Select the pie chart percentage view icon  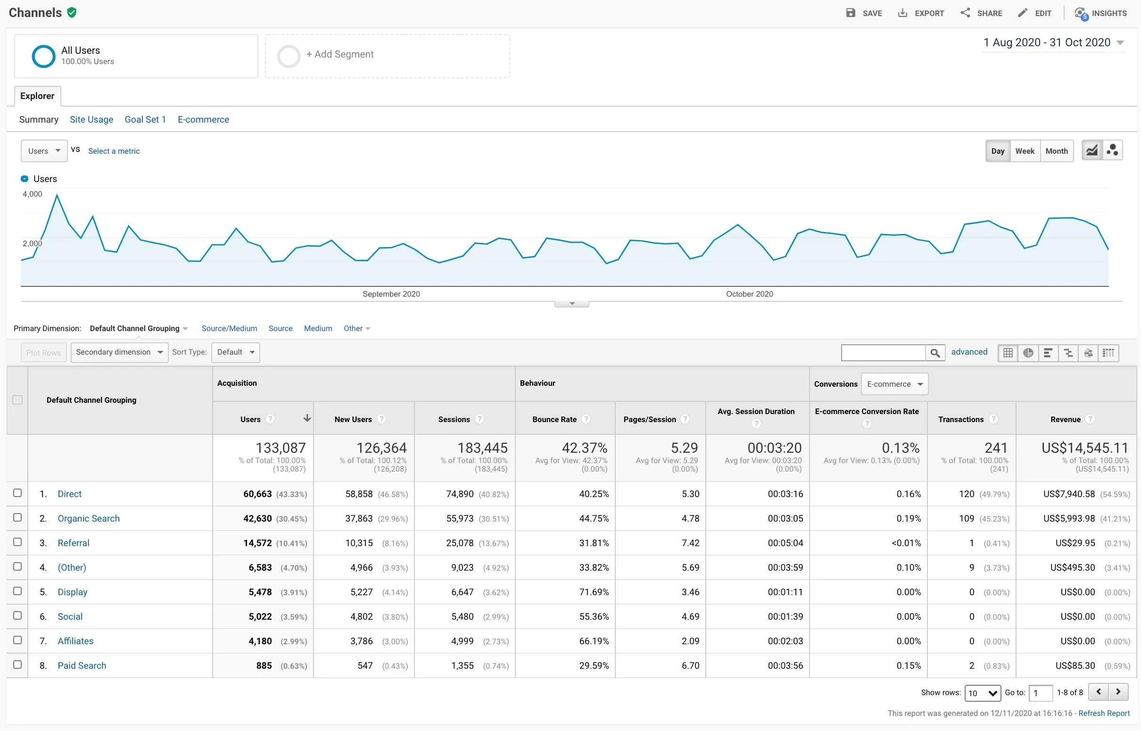1028,353
